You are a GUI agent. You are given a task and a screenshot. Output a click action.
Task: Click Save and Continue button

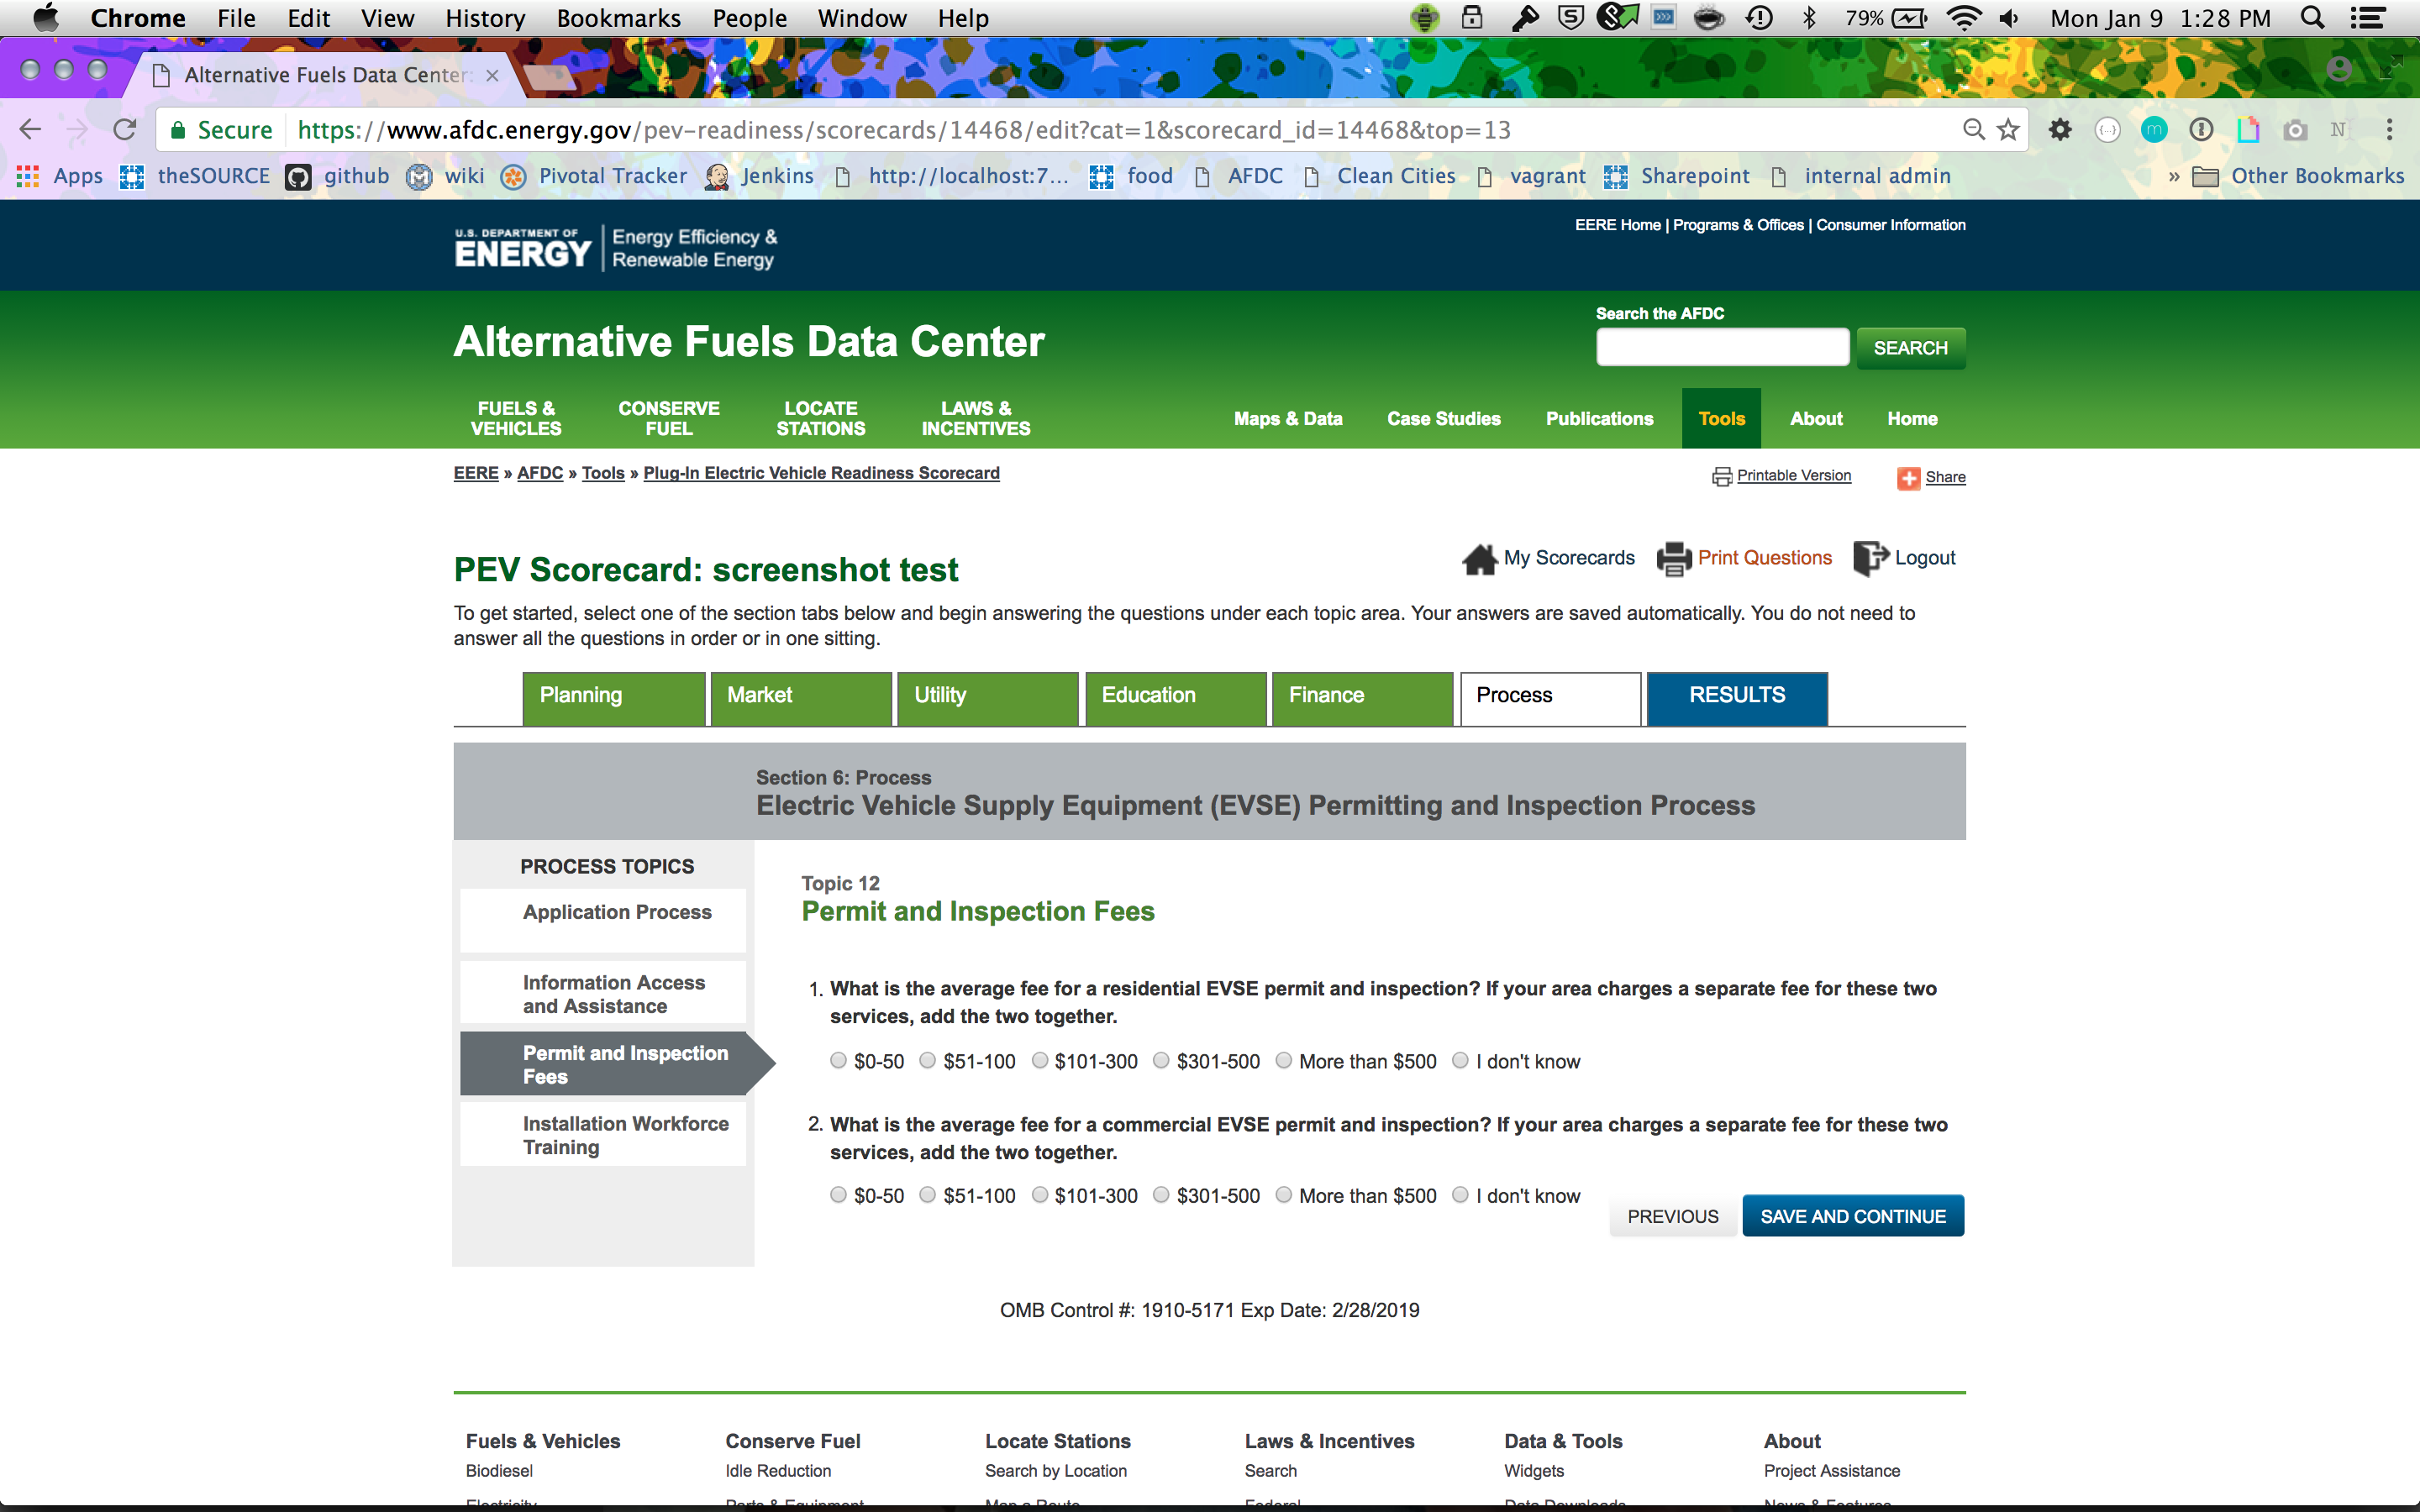(1852, 1216)
